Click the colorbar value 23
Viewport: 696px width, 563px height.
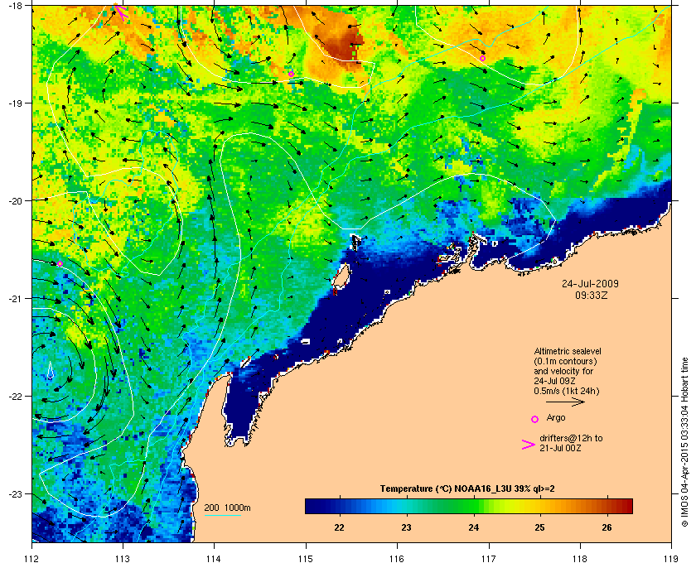click(x=406, y=527)
